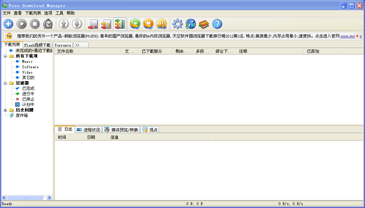
Task: Open the 文件 menu
Action: tap(6, 13)
